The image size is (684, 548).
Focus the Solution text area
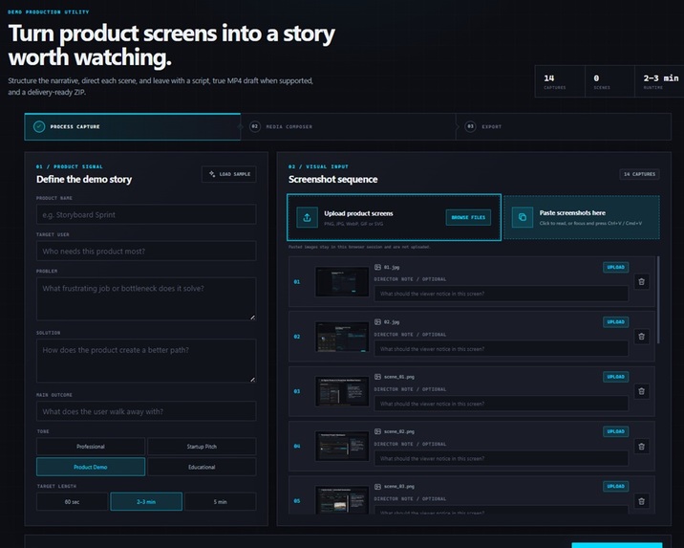tap(146, 361)
